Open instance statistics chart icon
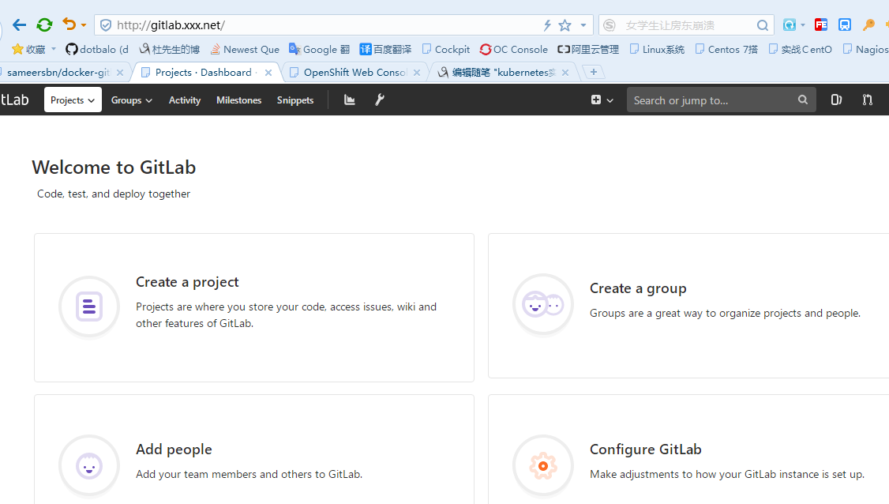889x504 pixels. click(x=349, y=100)
